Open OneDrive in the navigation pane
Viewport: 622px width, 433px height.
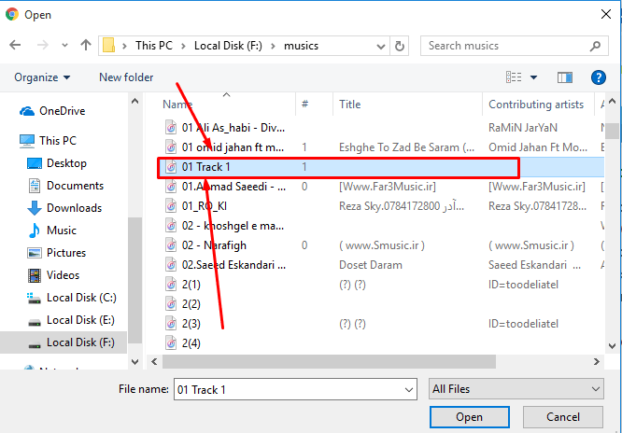click(62, 111)
